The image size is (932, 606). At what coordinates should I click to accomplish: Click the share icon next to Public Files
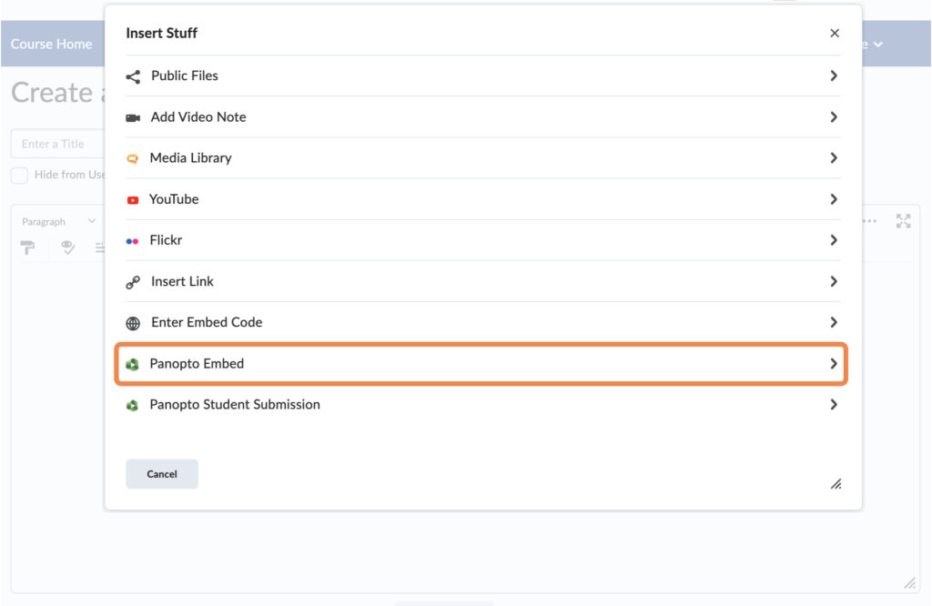click(x=135, y=76)
